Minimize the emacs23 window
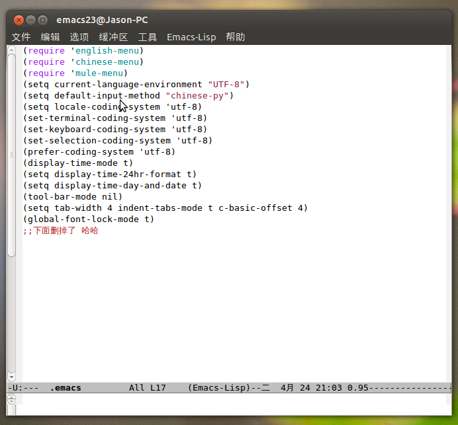Screen dimensions: 458x425 tap(30, 20)
